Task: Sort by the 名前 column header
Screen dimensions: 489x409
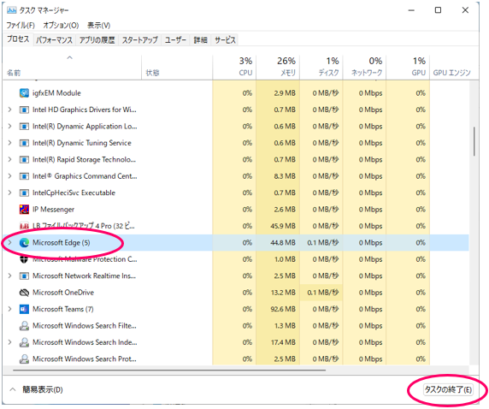Action: click(x=72, y=67)
